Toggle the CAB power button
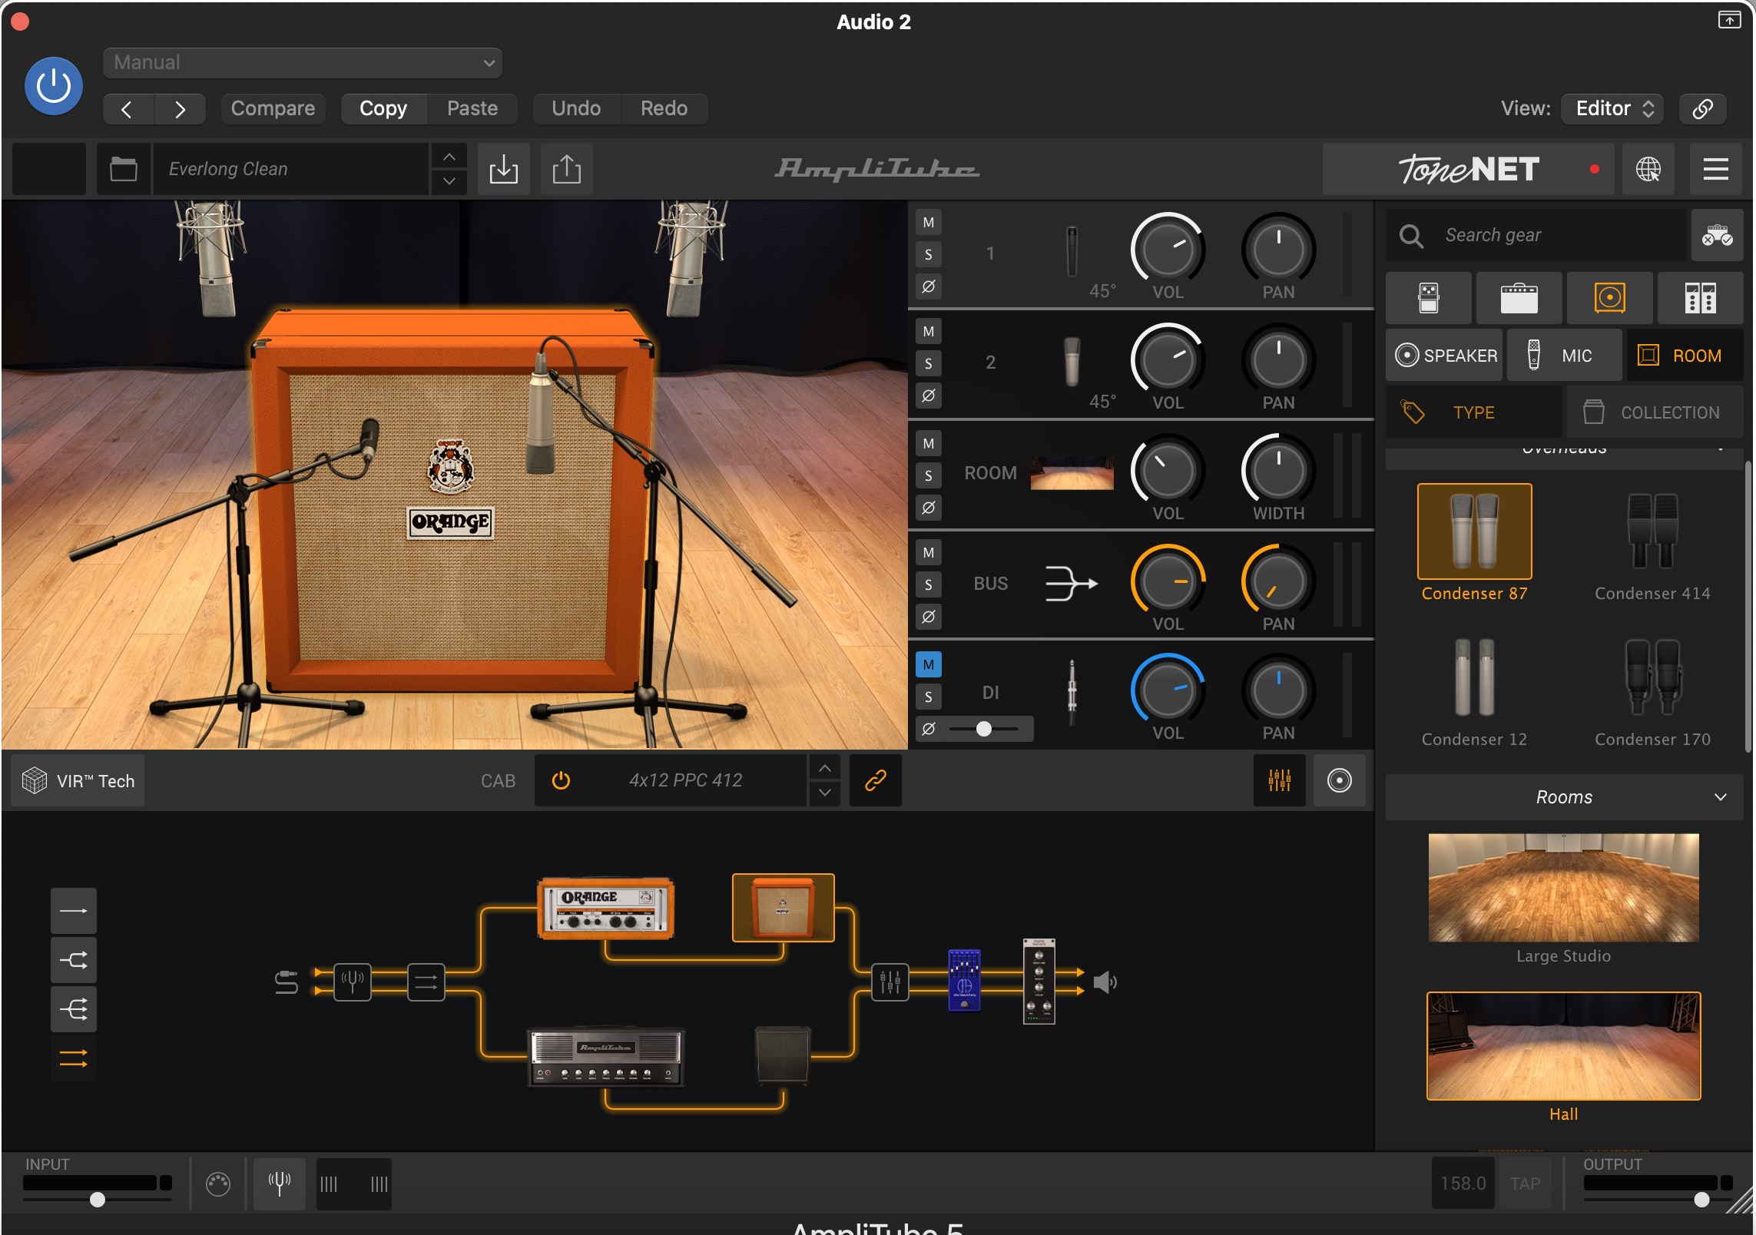1756x1235 pixels. coord(562,781)
